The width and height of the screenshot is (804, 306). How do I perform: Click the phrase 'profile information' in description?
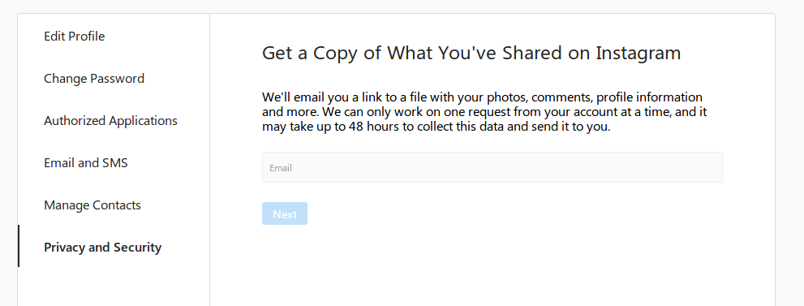click(650, 97)
